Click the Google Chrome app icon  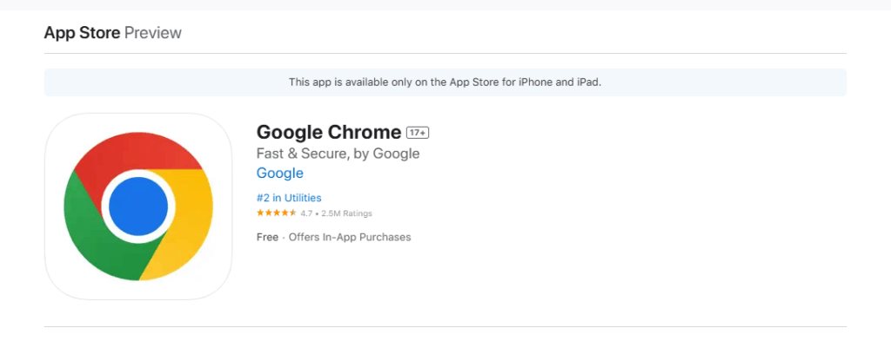(138, 207)
